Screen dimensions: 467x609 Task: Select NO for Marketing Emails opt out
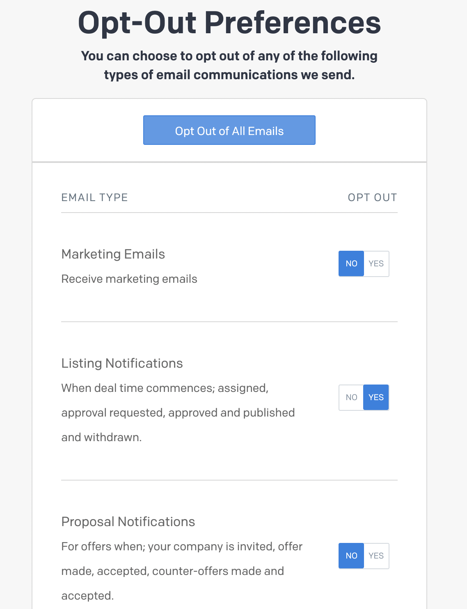[x=351, y=263]
